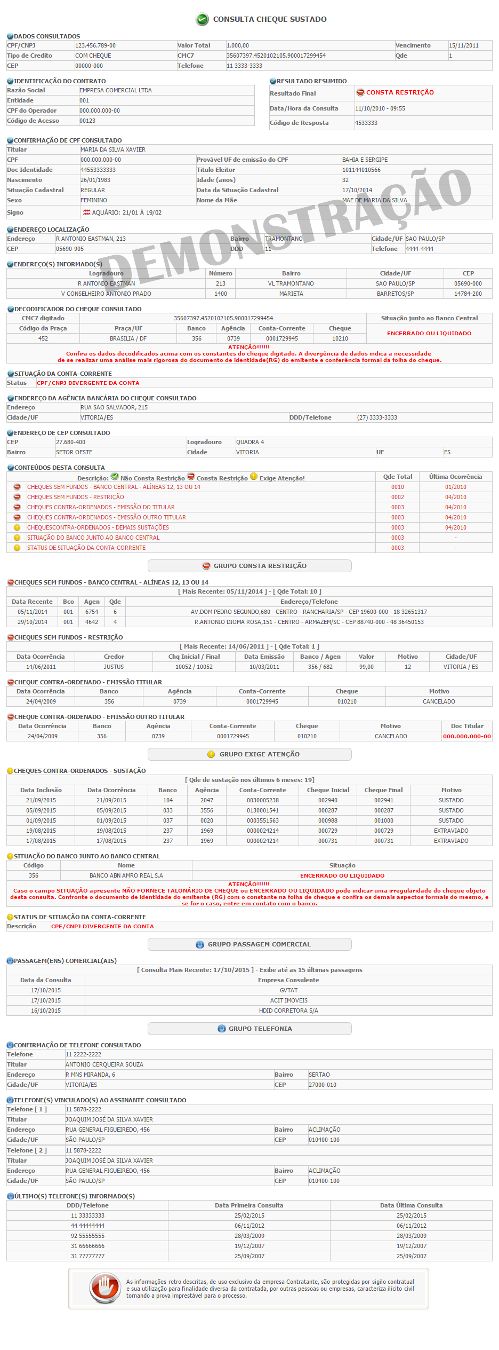Click the Titular name ANTONIO CERQUEIRA SOUZA
The width and height of the screenshot is (499, 1350).
(104, 1065)
